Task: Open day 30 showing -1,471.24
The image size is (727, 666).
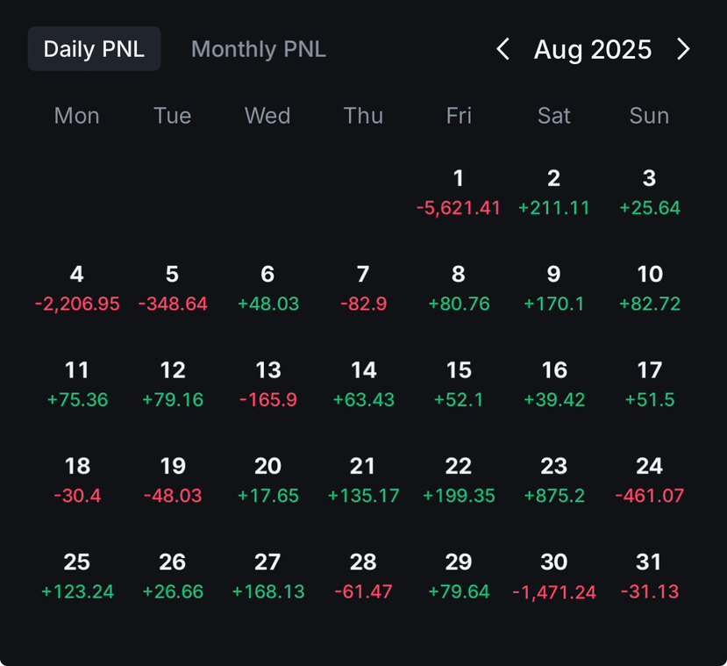Action: click(554, 577)
